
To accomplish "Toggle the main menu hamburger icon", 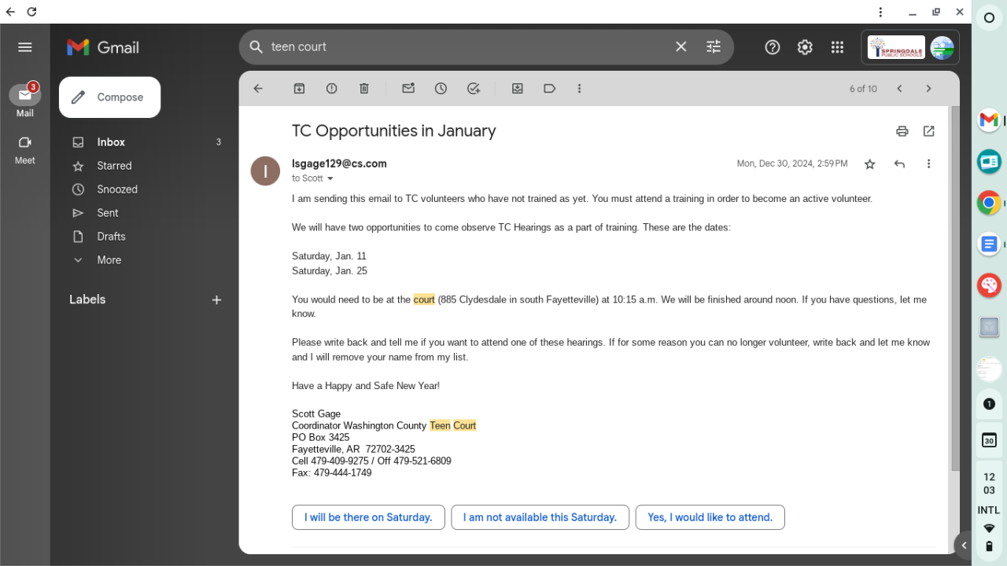I will click(25, 47).
